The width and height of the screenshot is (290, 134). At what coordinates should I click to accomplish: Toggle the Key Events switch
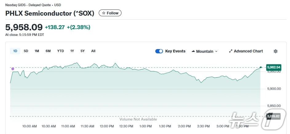(x=159, y=51)
